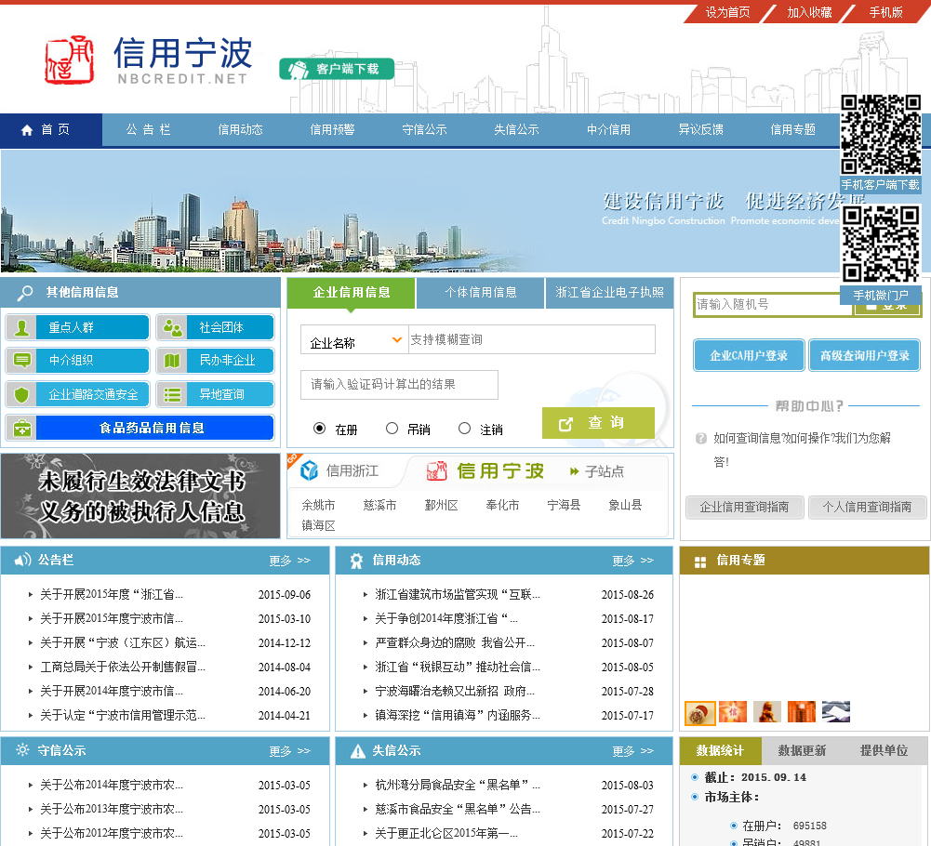Open 食品药品信用信息 blue button

tap(154, 428)
